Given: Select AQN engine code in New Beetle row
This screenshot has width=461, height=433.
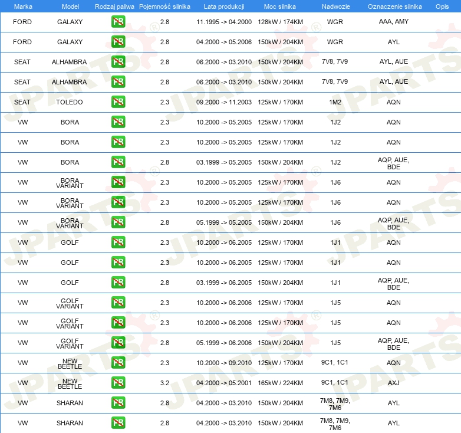Looking at the screenshot, I should coord(394,363).
